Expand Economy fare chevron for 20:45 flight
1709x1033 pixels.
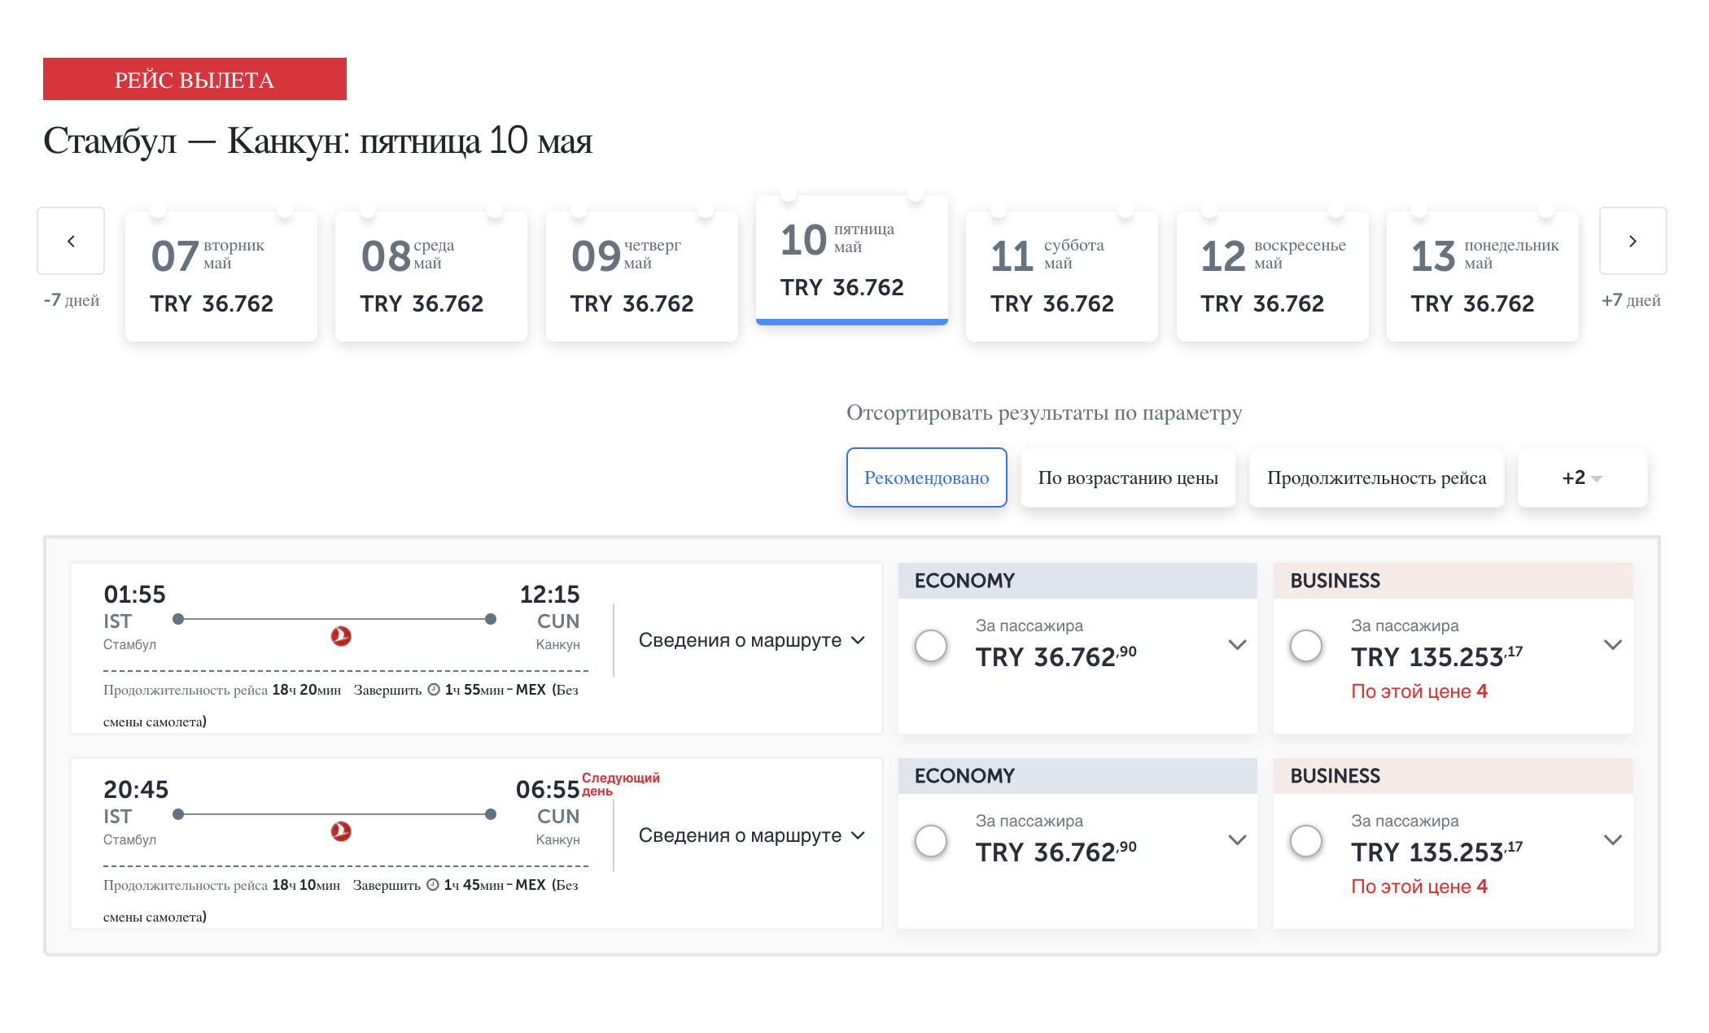(1237, 840)
